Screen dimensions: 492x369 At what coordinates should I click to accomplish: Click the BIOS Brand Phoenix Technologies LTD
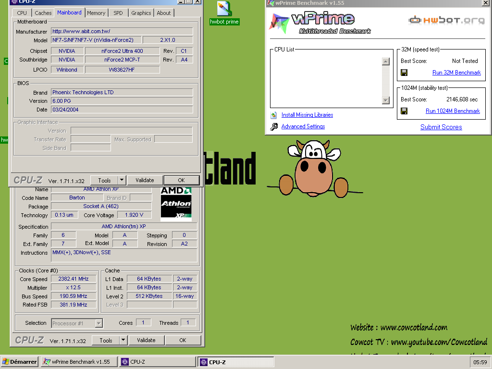[x=122, y=92]
